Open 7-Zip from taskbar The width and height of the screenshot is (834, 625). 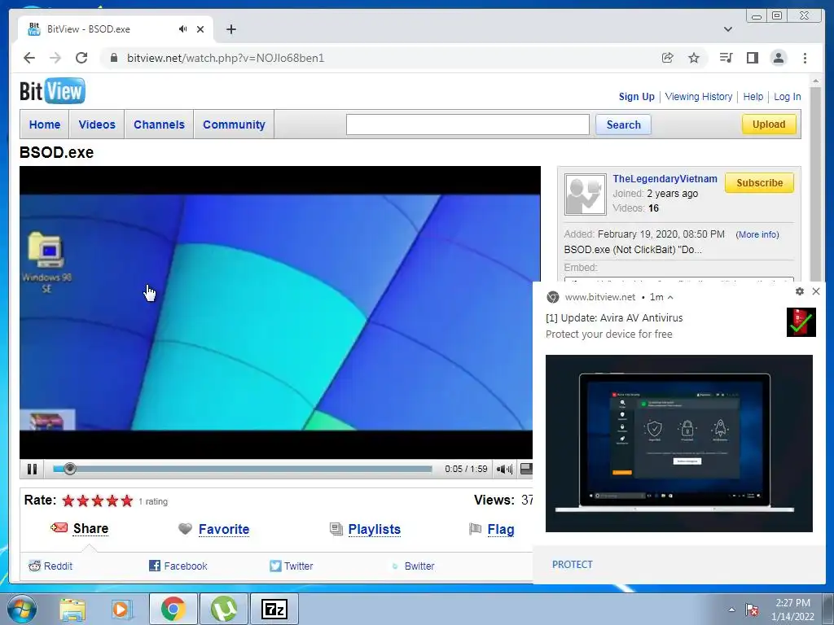274,609
